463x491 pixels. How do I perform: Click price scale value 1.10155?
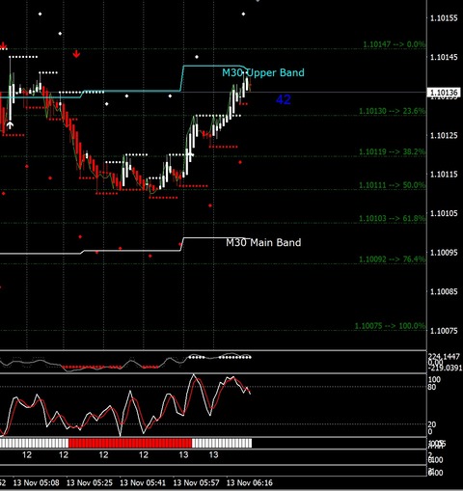pos(444,18)
